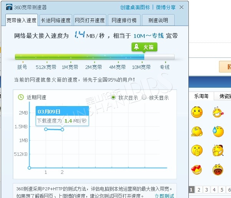The height and width of the screenshot is (198, 231).
Task: Go to emoji page 4
Action: pos(214,190)
